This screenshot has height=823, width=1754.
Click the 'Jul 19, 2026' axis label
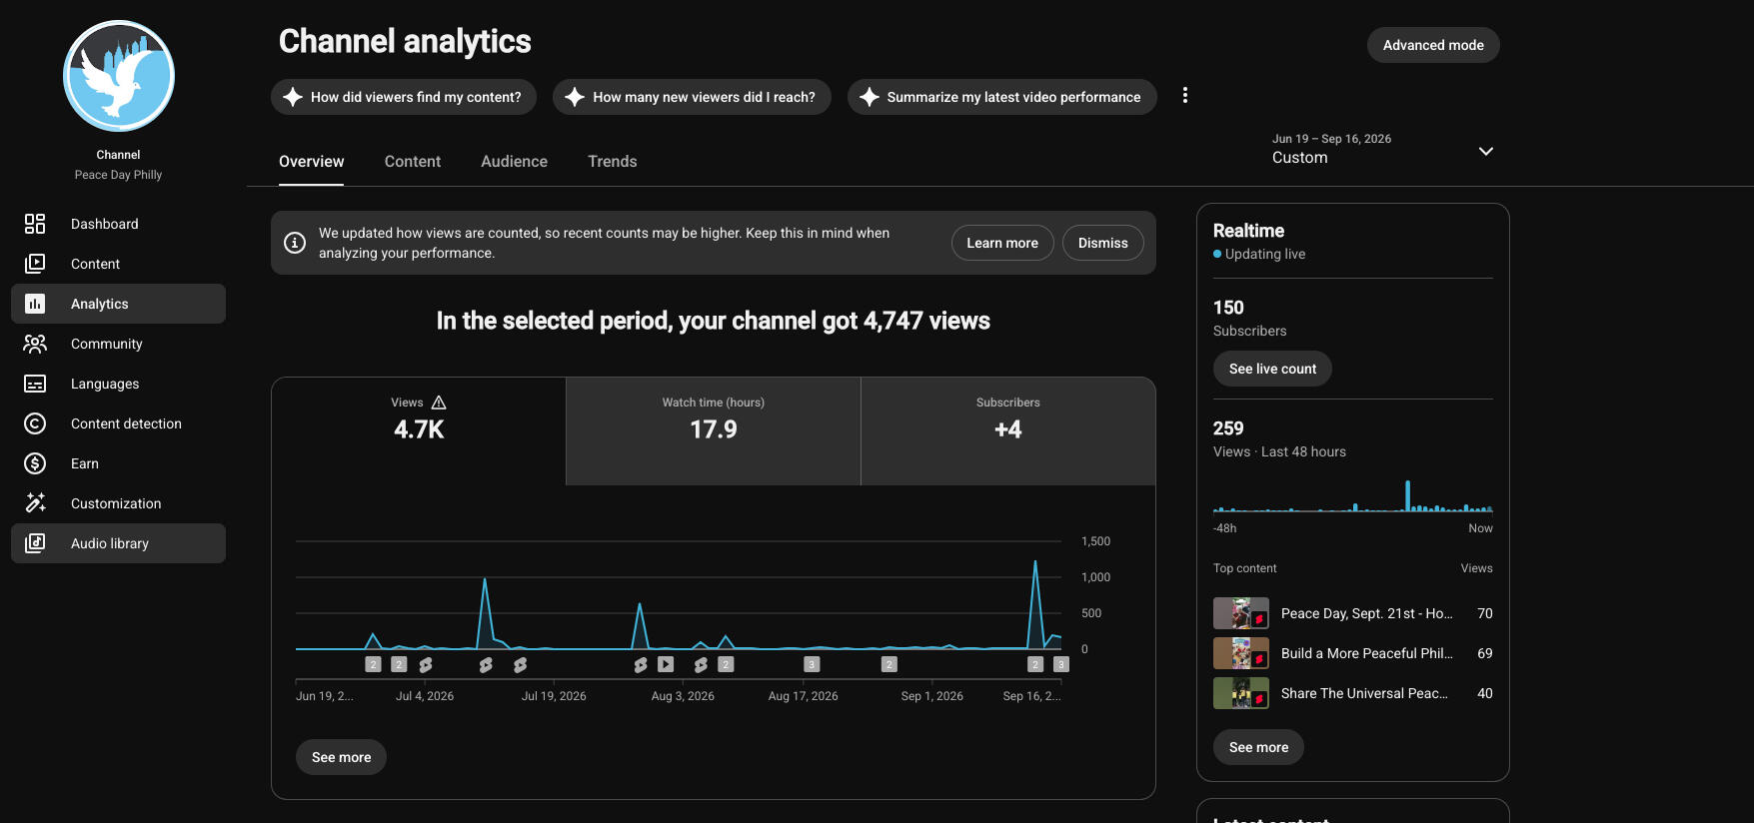[x=554, y=696]
